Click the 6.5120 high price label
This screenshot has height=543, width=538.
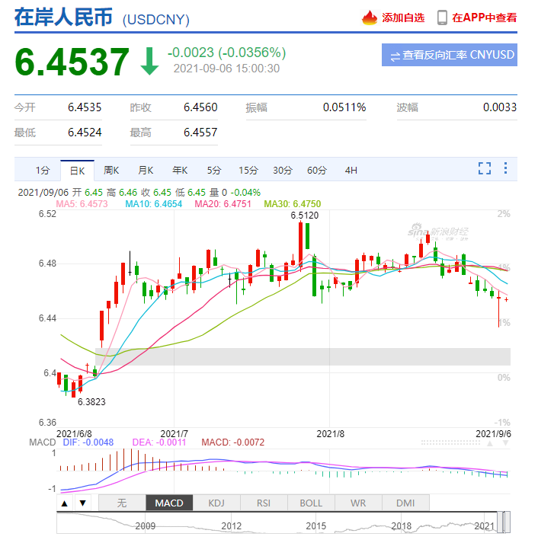305,216
